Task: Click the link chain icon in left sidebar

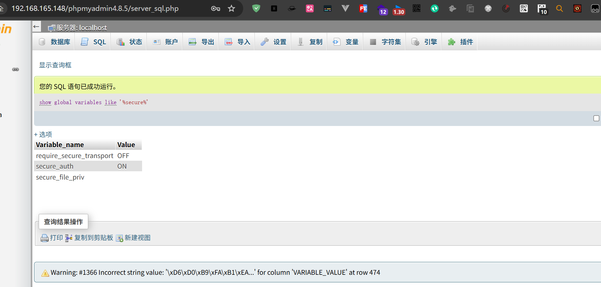Action: pos(16,69)
